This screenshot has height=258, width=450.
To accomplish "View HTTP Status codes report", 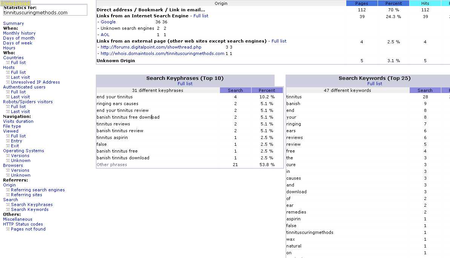I will coord(23,224).
